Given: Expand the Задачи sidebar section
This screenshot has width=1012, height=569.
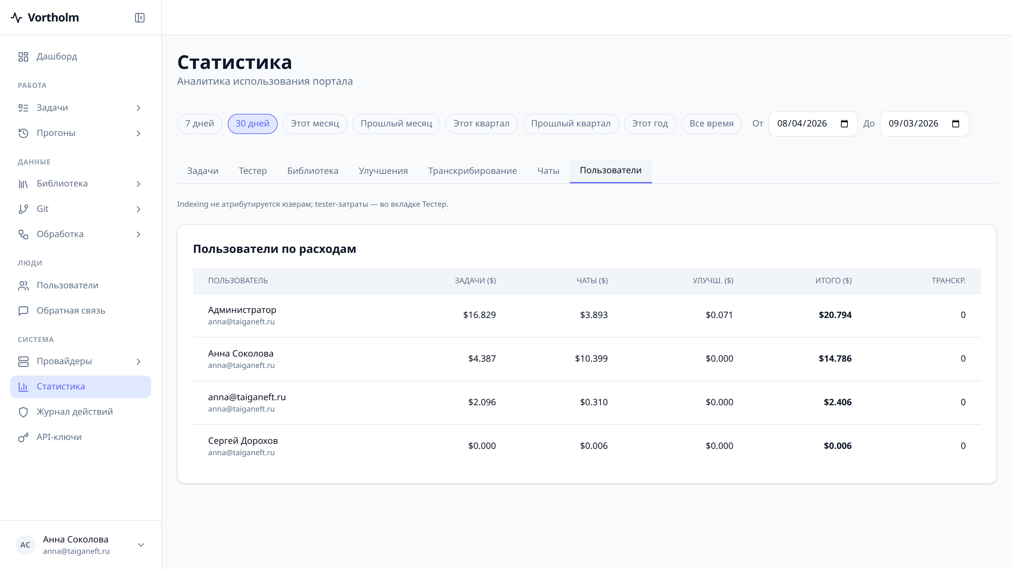Looking at the screenshot, I should (x=138, y=108).
